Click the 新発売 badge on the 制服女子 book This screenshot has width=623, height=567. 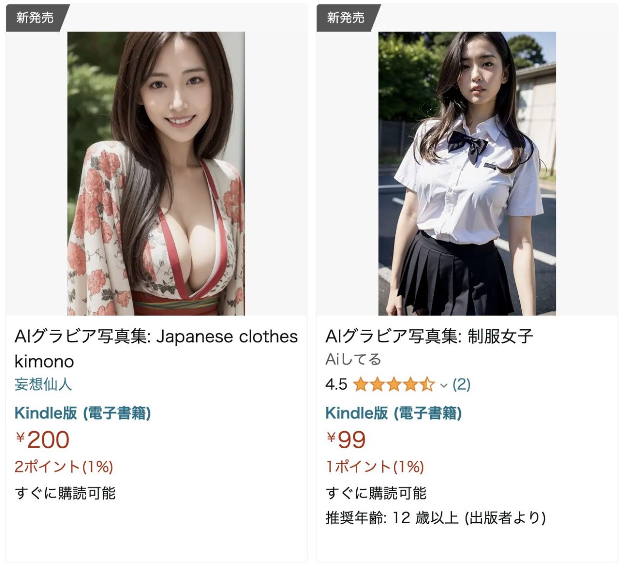[x=346, y=18]
